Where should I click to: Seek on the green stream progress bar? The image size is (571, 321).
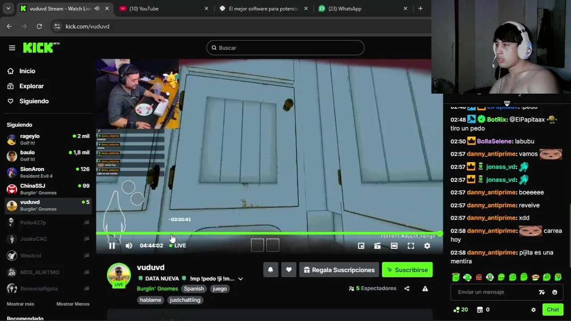click(x=268, y=233)
